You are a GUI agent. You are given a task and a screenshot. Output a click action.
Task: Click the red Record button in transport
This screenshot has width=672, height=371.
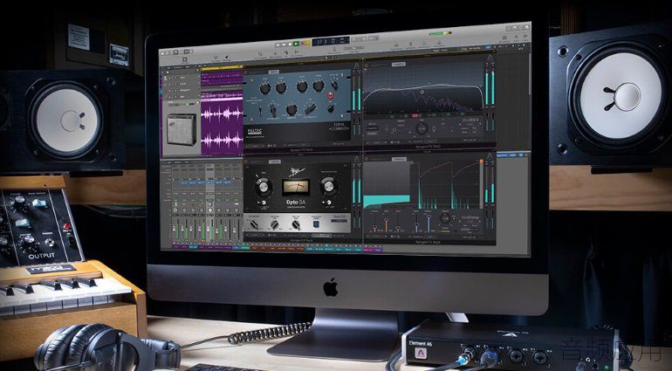[302, 44]
